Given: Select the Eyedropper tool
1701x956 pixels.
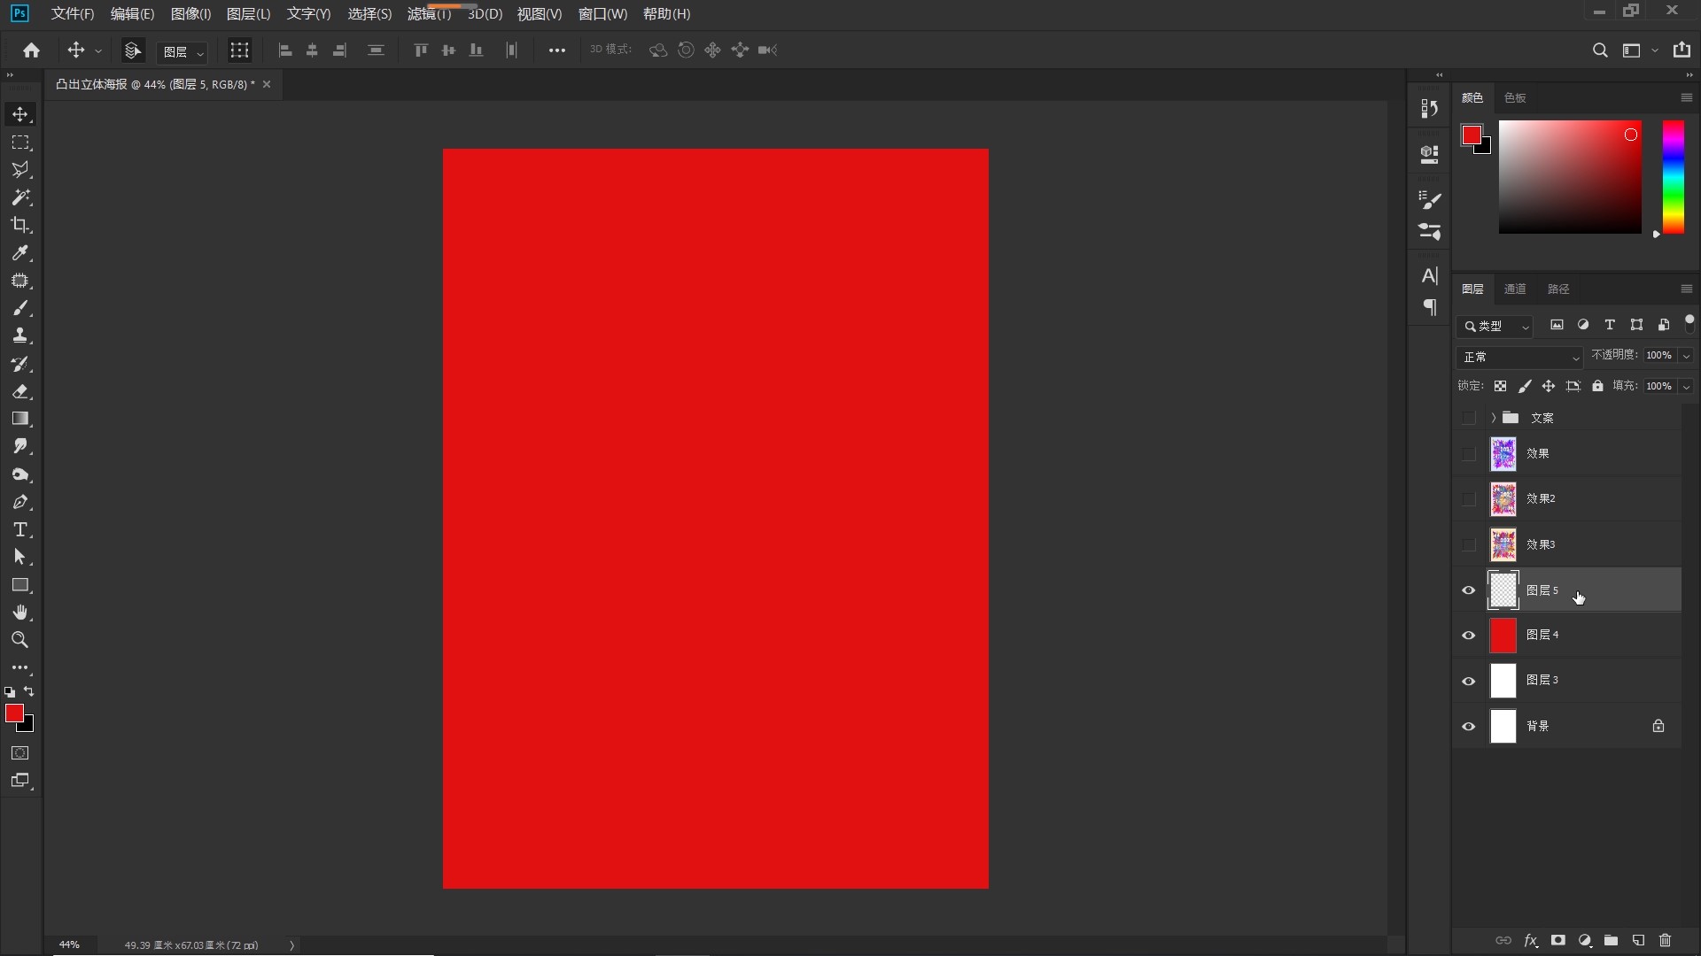Looking at the screenshot, I should [20, 253].
